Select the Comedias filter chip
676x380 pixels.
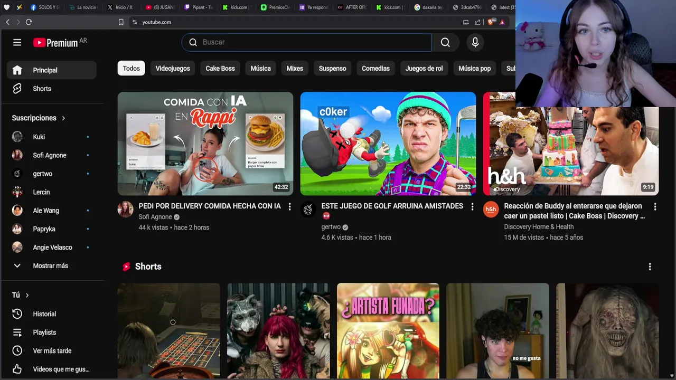click(x=375, y=69)
